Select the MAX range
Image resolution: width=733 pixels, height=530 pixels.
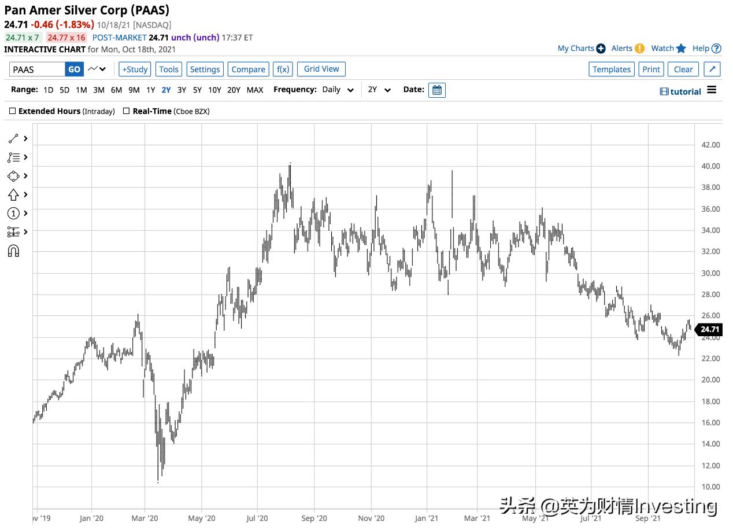(255, 90)
